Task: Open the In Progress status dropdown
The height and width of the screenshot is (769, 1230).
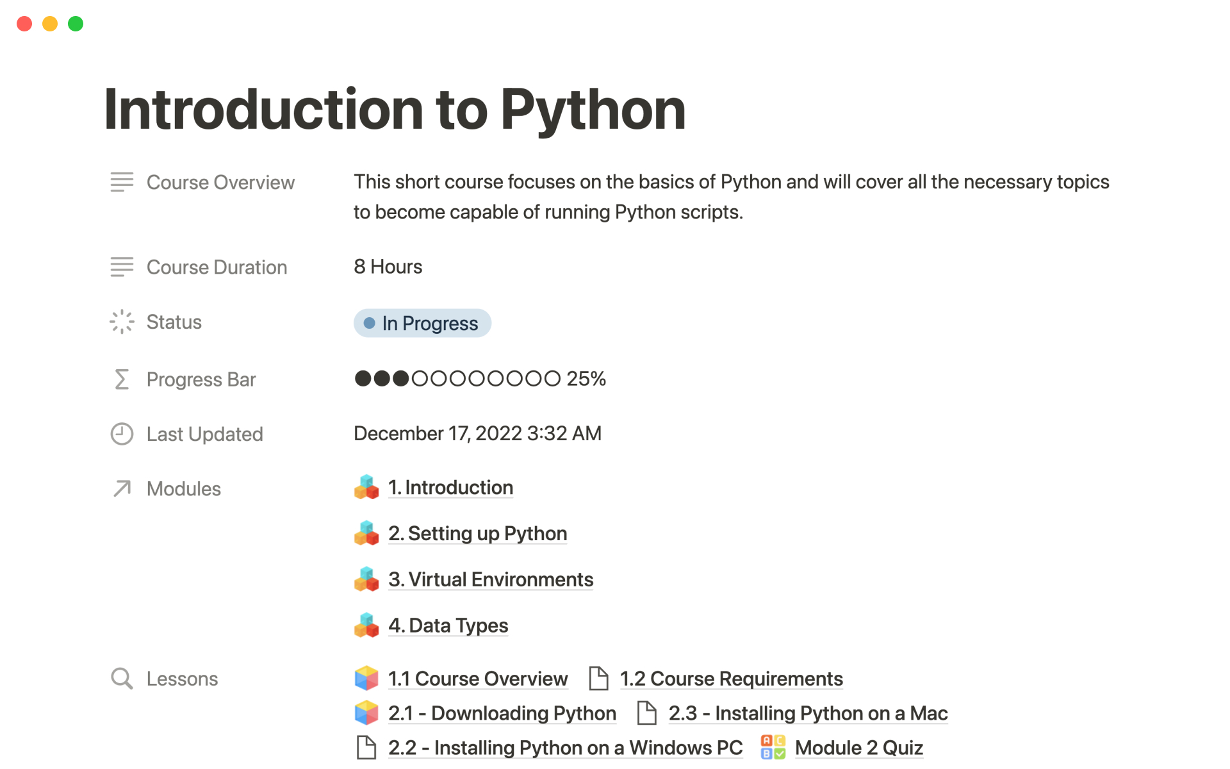Action: 422,323
